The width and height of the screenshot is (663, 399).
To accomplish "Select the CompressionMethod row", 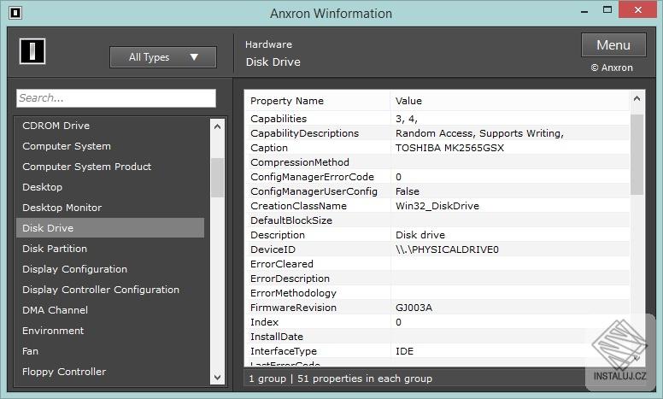I will pos(437,162).
